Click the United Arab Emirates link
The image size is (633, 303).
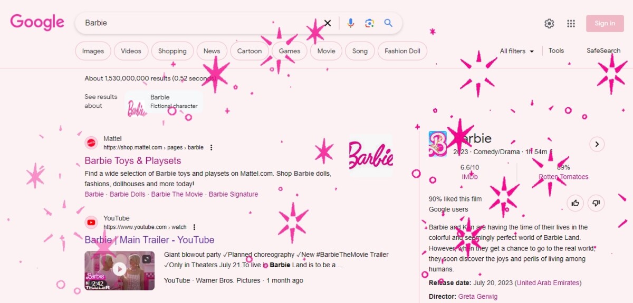[x=548, y=283]
